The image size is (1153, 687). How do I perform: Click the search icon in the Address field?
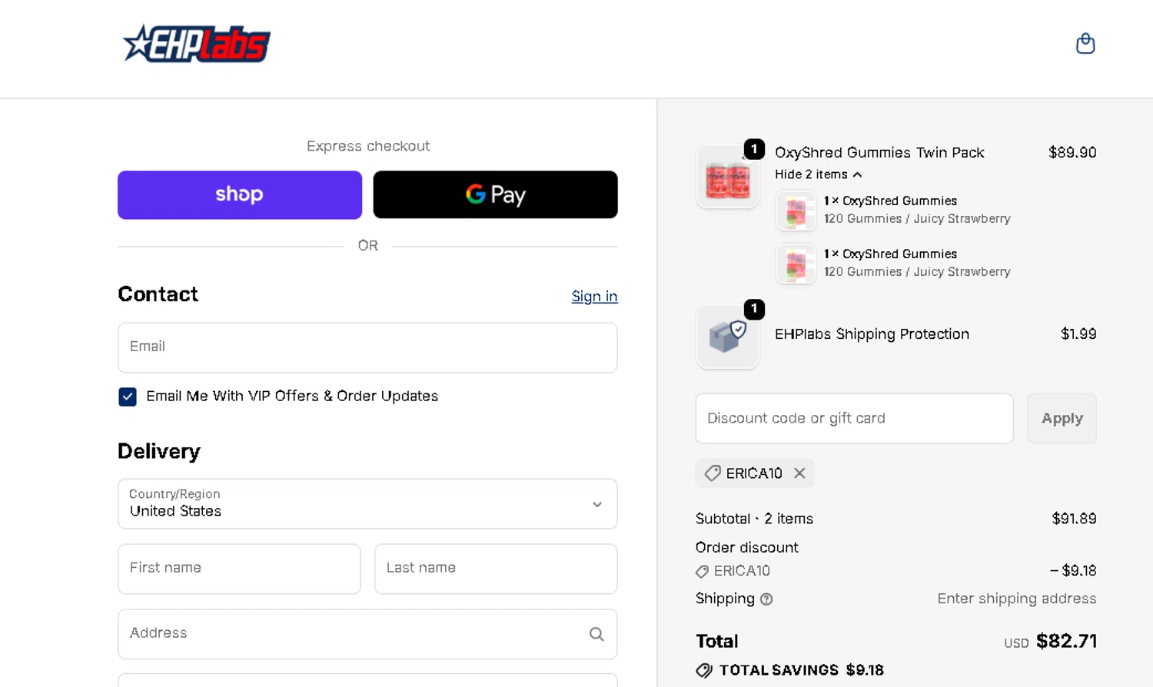[596, 634]
